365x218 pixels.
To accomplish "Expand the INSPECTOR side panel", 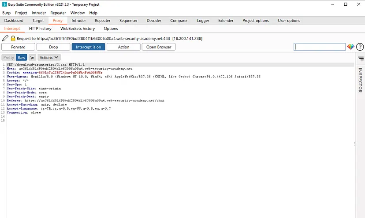I will [360, 80].
